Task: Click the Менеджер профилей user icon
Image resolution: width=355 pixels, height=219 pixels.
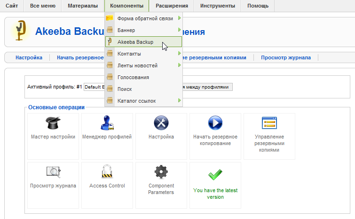Action: (107, 123)
